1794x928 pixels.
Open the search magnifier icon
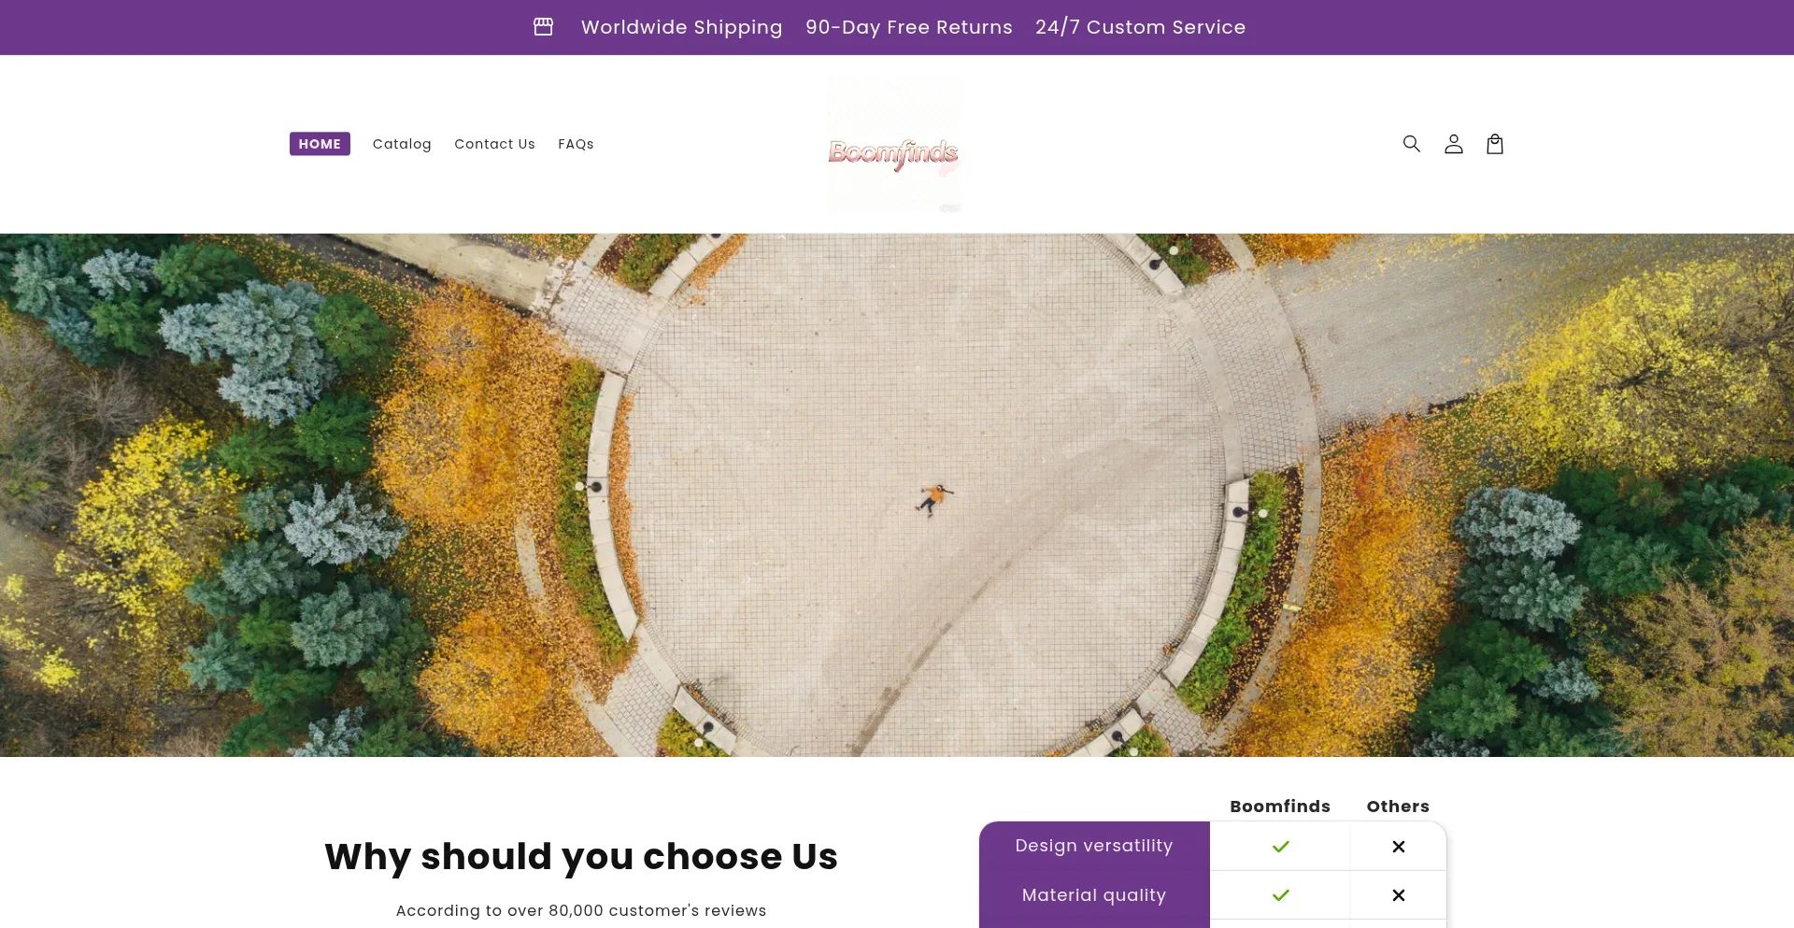[1411, 144]
